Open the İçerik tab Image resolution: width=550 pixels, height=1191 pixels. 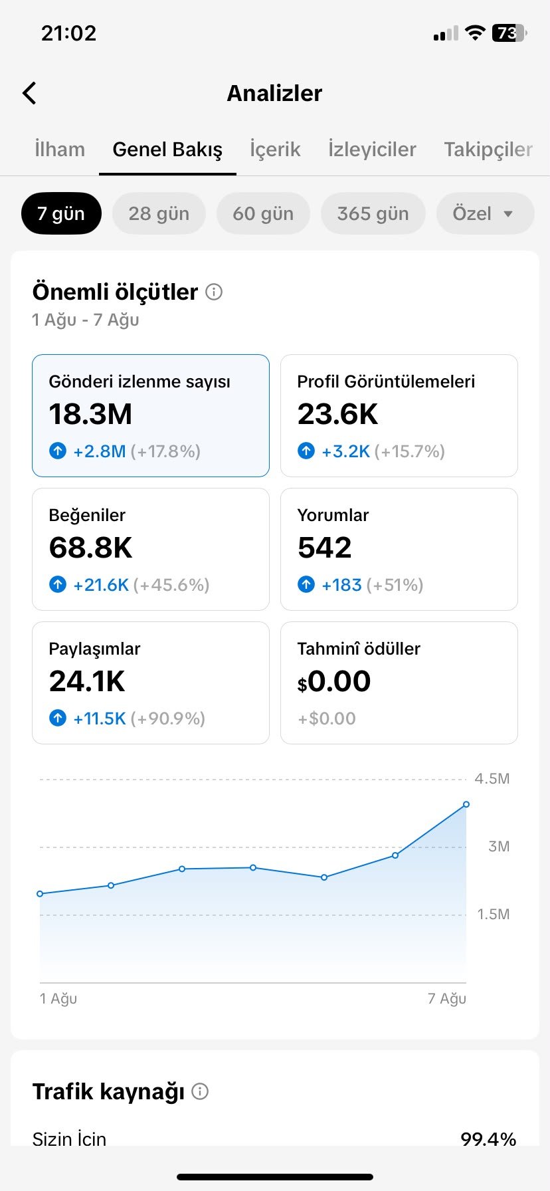(x=275, y=149)
